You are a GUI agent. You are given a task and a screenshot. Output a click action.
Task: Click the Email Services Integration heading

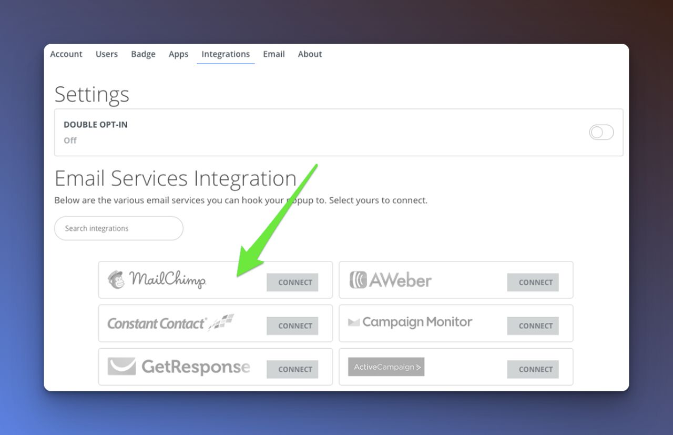(176, 179)
